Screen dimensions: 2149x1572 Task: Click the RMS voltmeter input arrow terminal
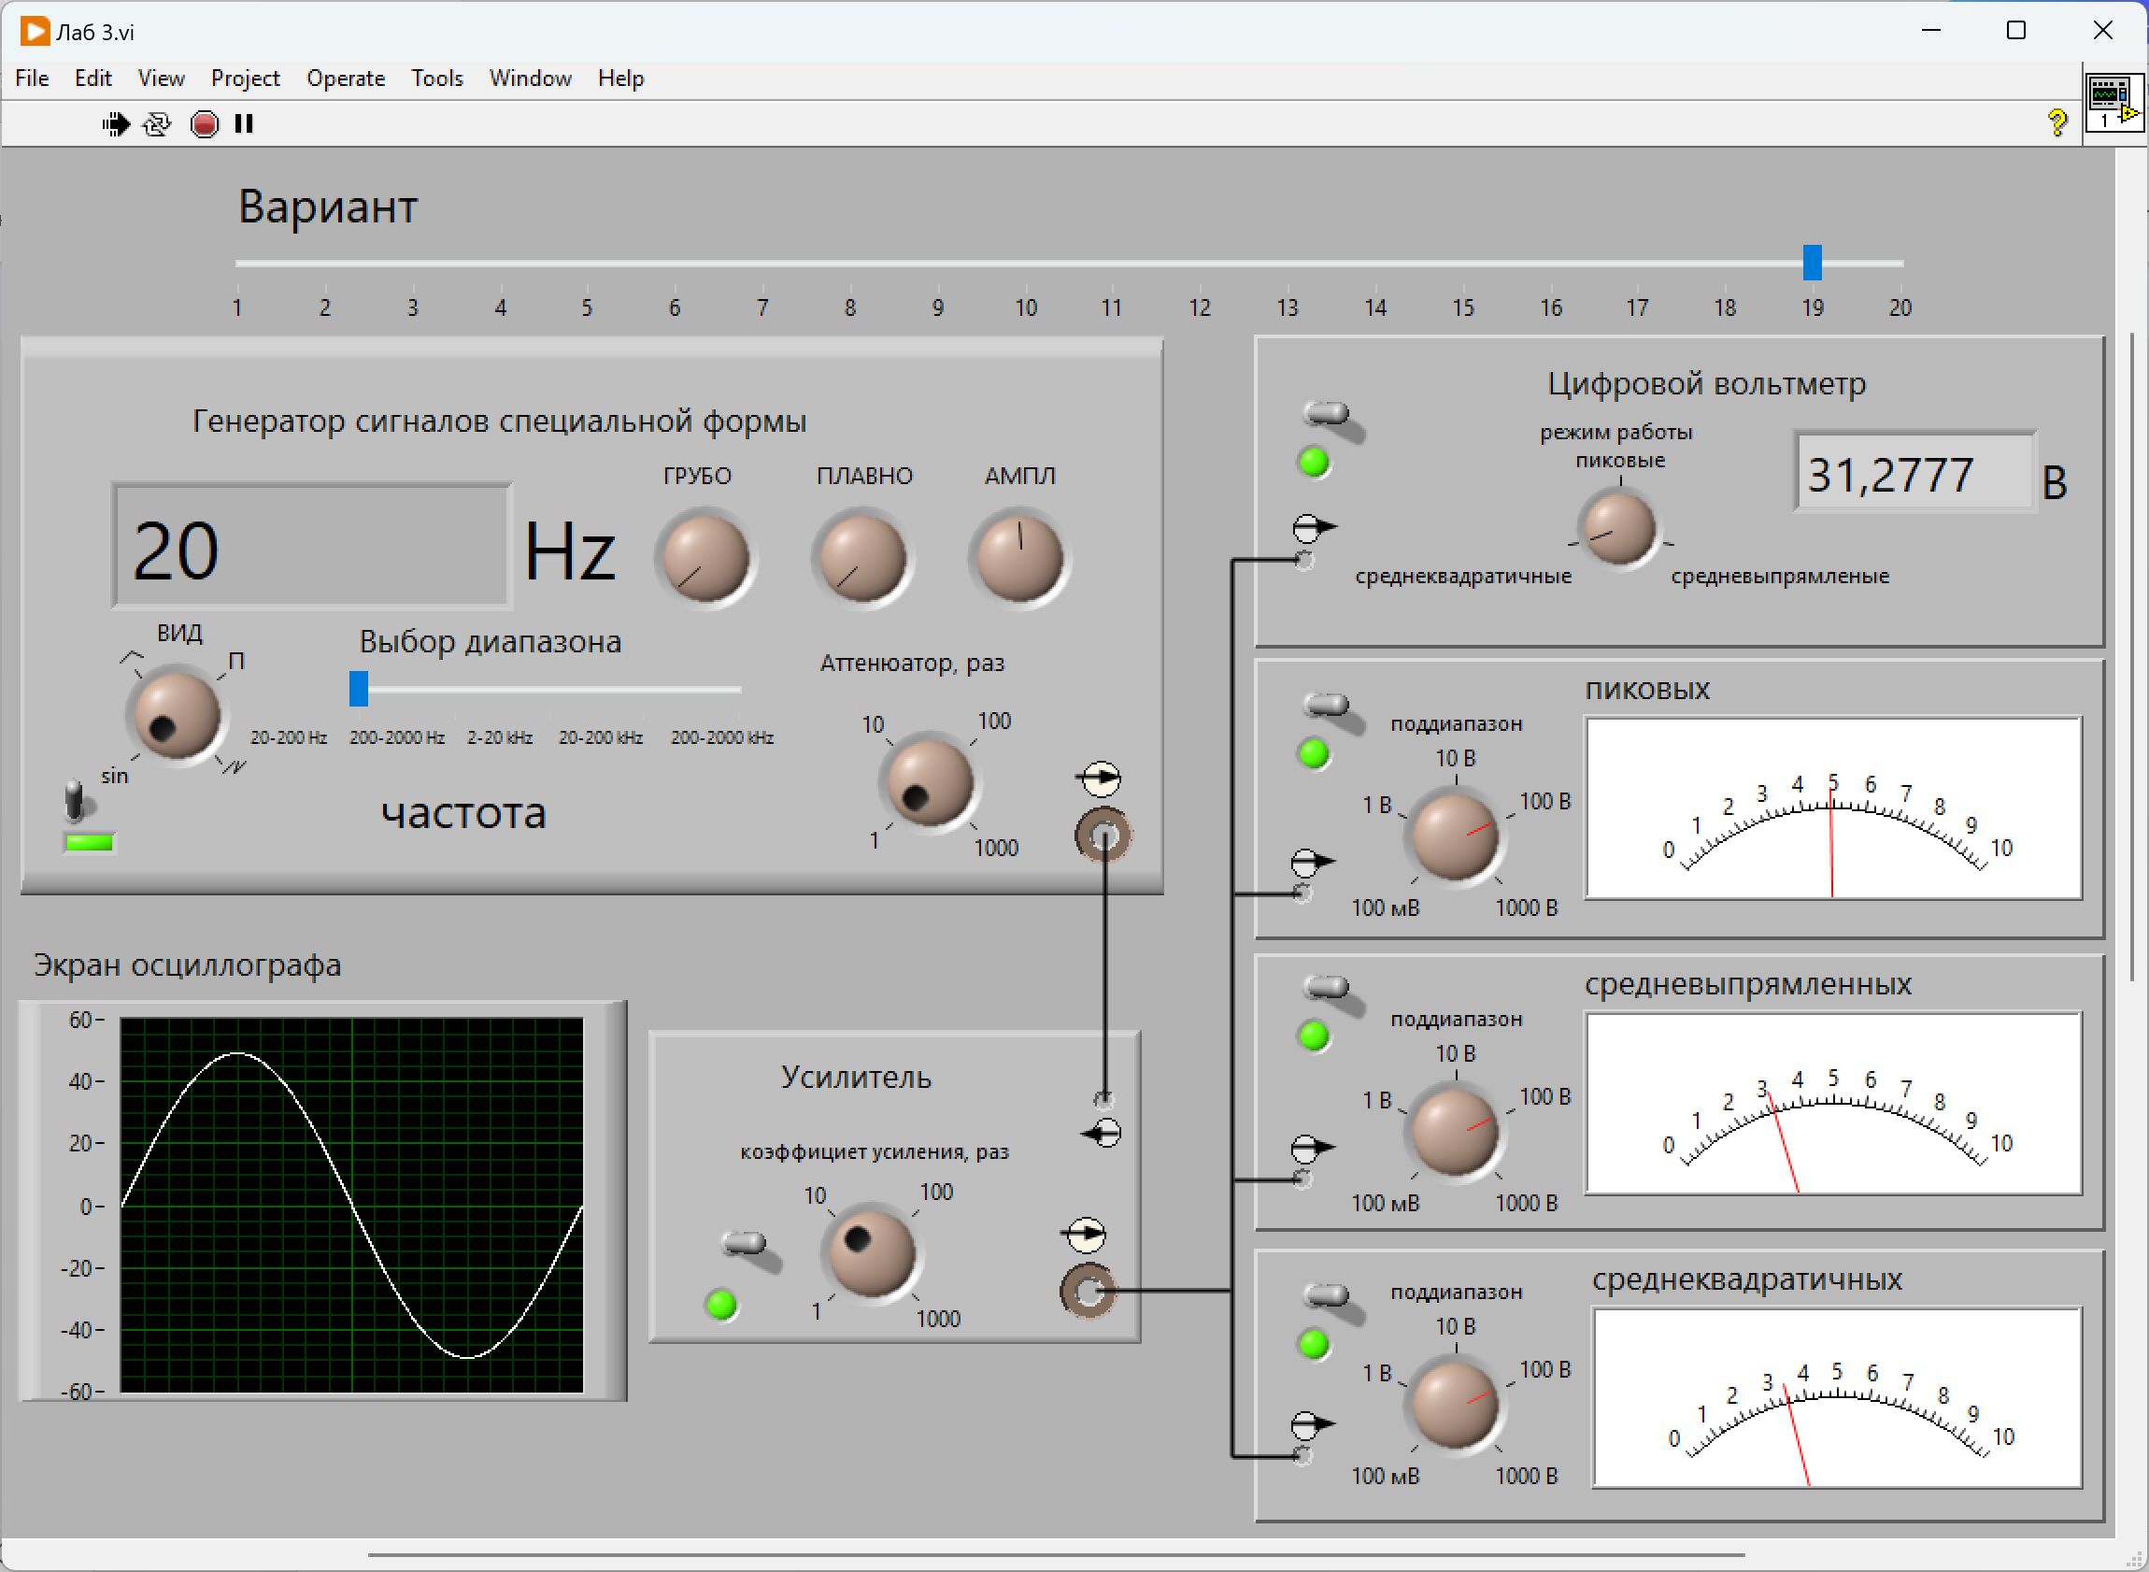point(1313,1424)
